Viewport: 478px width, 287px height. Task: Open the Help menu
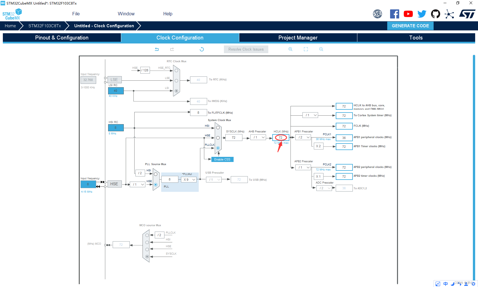pos(168,14)
